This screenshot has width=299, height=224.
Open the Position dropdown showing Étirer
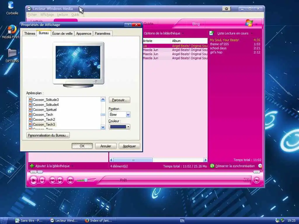(x=128, y=115)
